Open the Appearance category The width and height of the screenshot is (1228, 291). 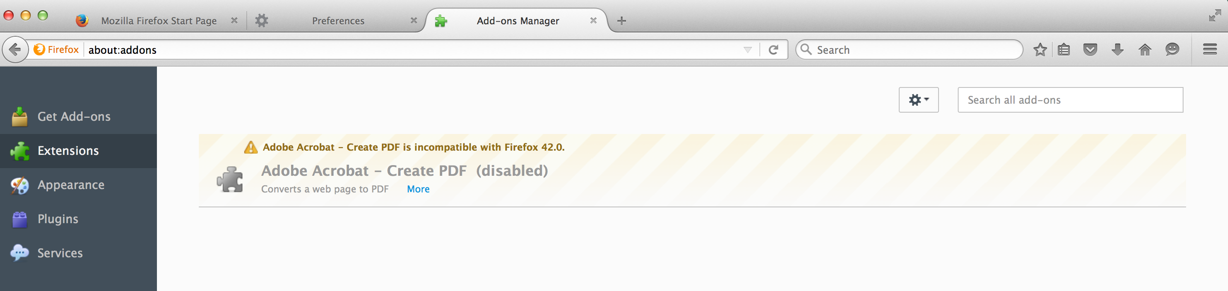[71, 185]
